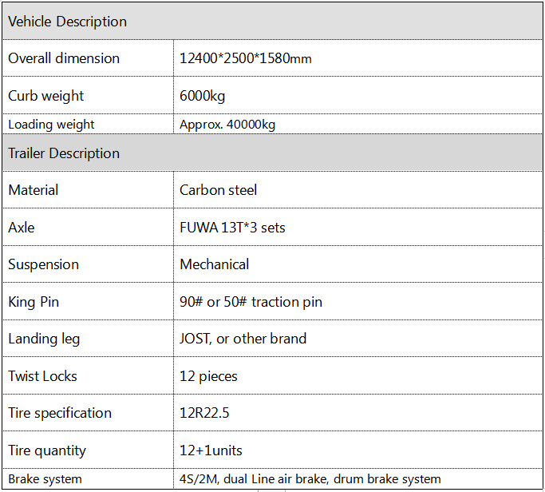
Task: Click the Mechanical suspension value
Action: [x=214, y=264]
